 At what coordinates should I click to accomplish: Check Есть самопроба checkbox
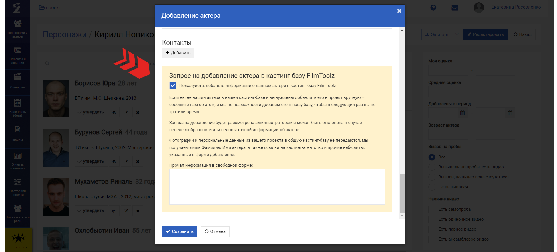tap(432, 209)
